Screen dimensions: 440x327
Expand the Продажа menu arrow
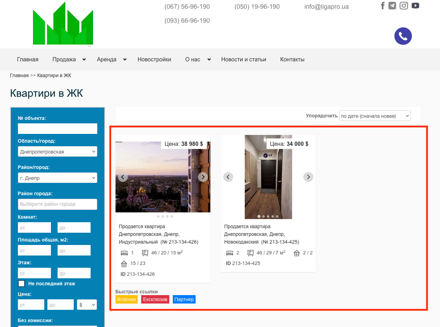[x=84, y=60]
